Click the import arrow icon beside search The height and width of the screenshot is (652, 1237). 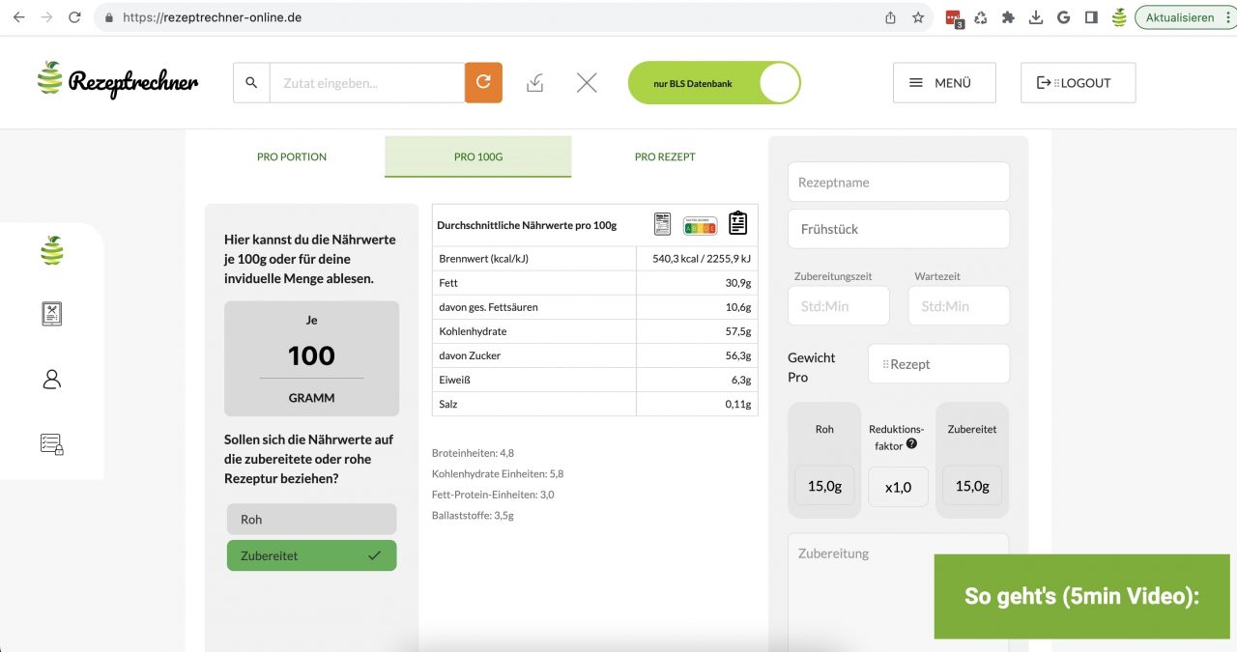coord(534,82)
